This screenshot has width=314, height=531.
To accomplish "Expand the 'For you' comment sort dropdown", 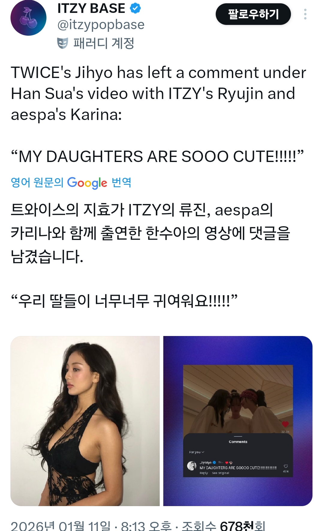I will tap(197, 452).
